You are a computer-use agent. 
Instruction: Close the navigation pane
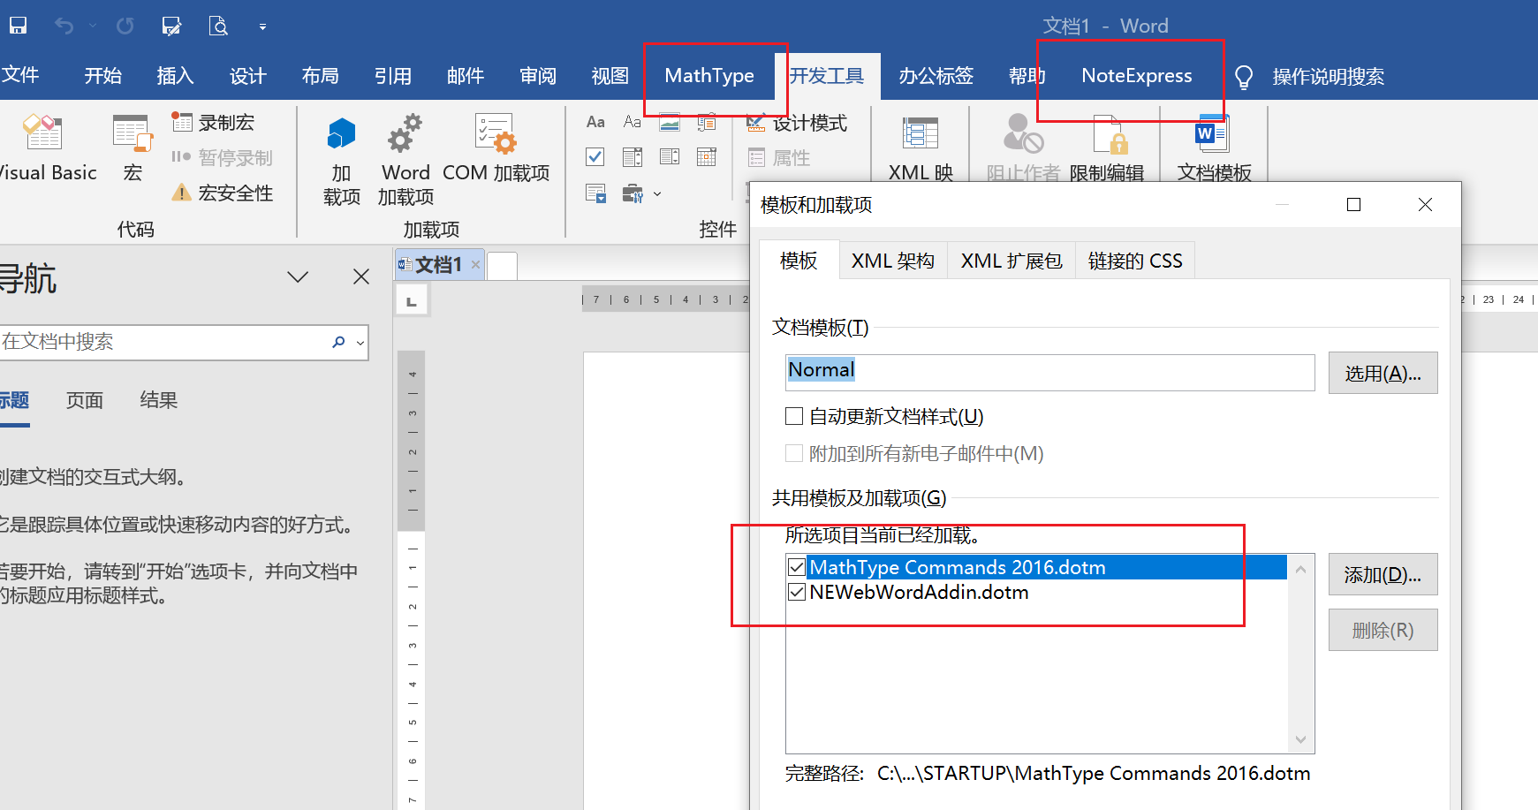(360, 276)
